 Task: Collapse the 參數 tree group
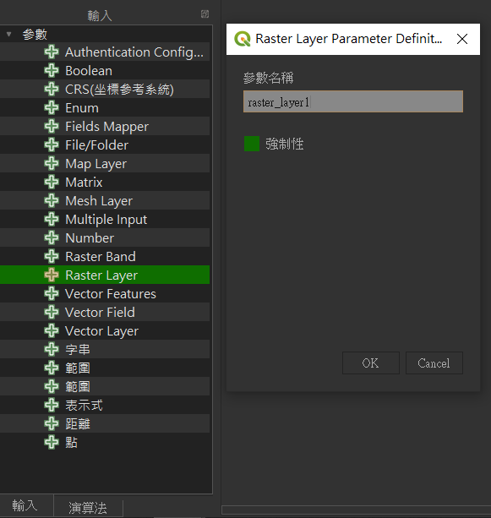pyautogui.click(x=9, y=34)
